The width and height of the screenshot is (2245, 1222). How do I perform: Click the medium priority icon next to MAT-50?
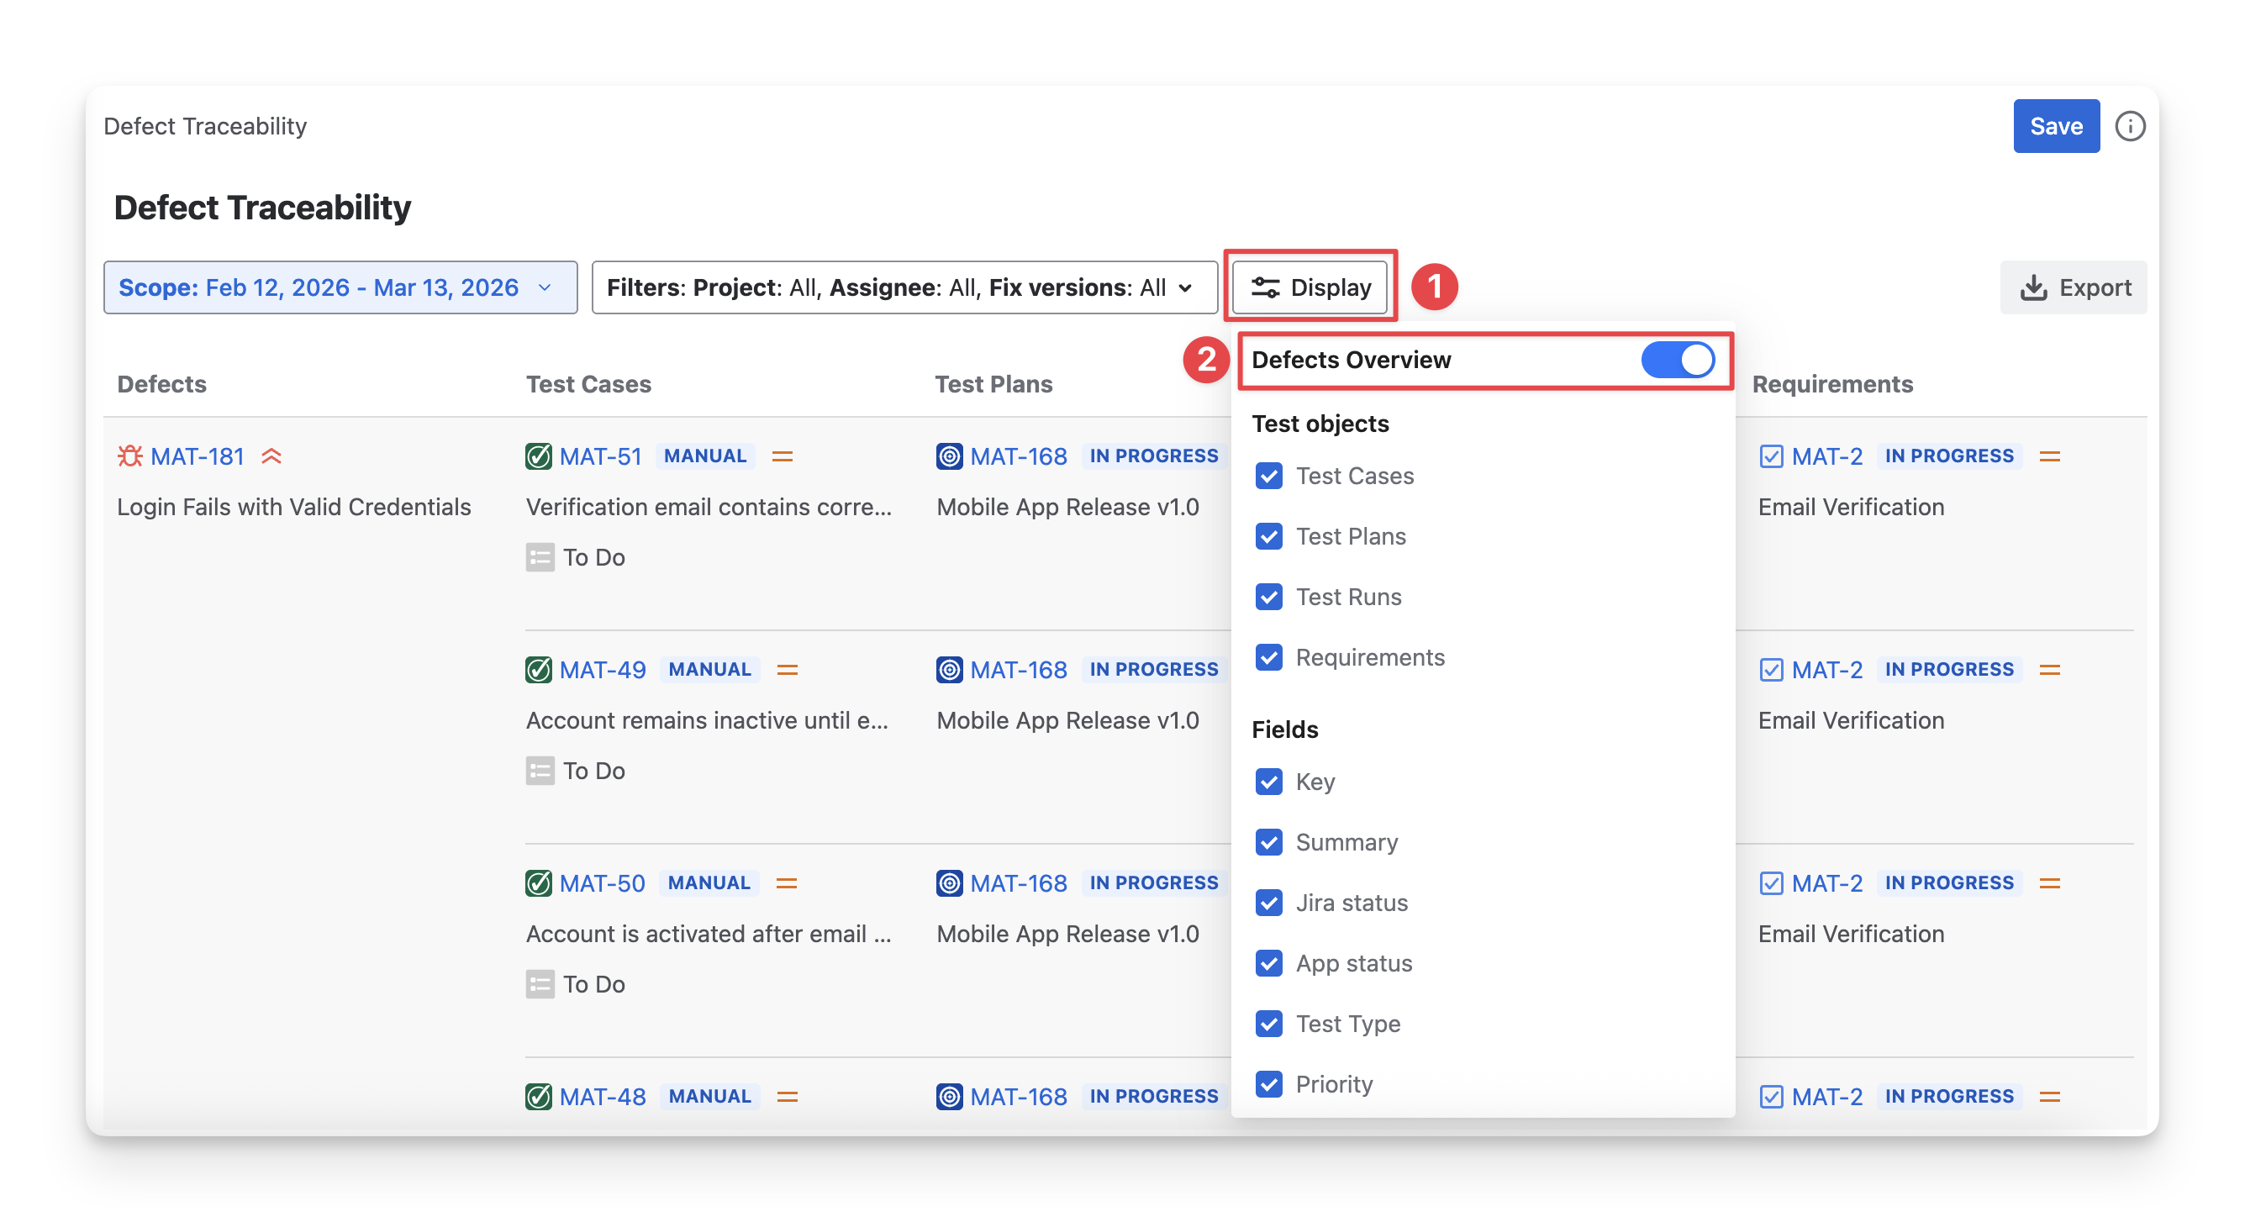pyautogui.click(x=786, y=883)
